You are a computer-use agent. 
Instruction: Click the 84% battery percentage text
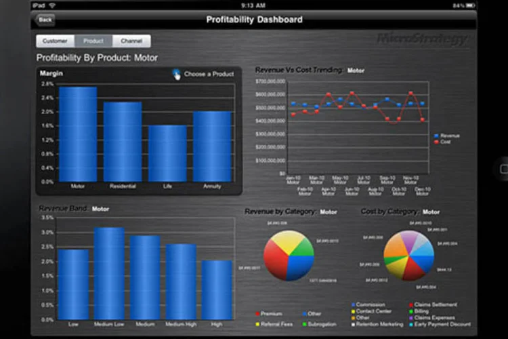pos(459,5)
